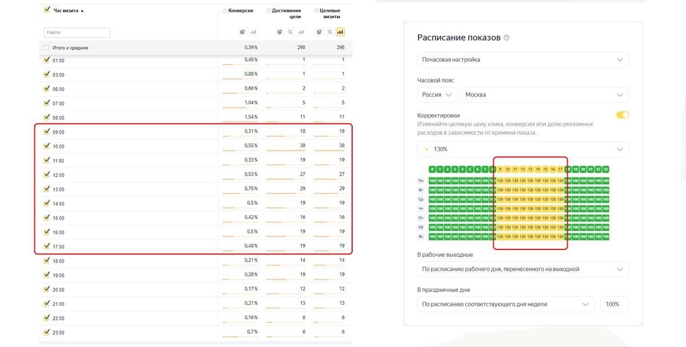Open the 130% adjustment value dropdown

(x=523, y=150)
